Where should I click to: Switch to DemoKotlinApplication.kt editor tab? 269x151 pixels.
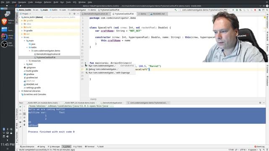click(95, 14)
